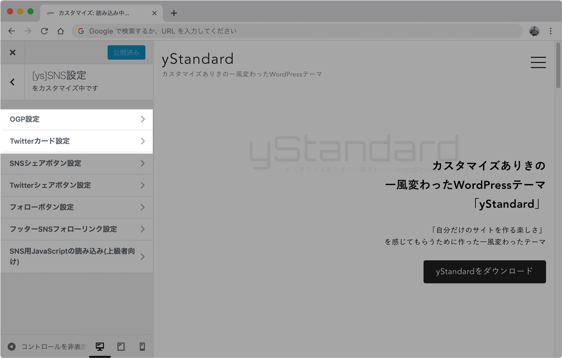Close the カスタマイズ tab

155,13
